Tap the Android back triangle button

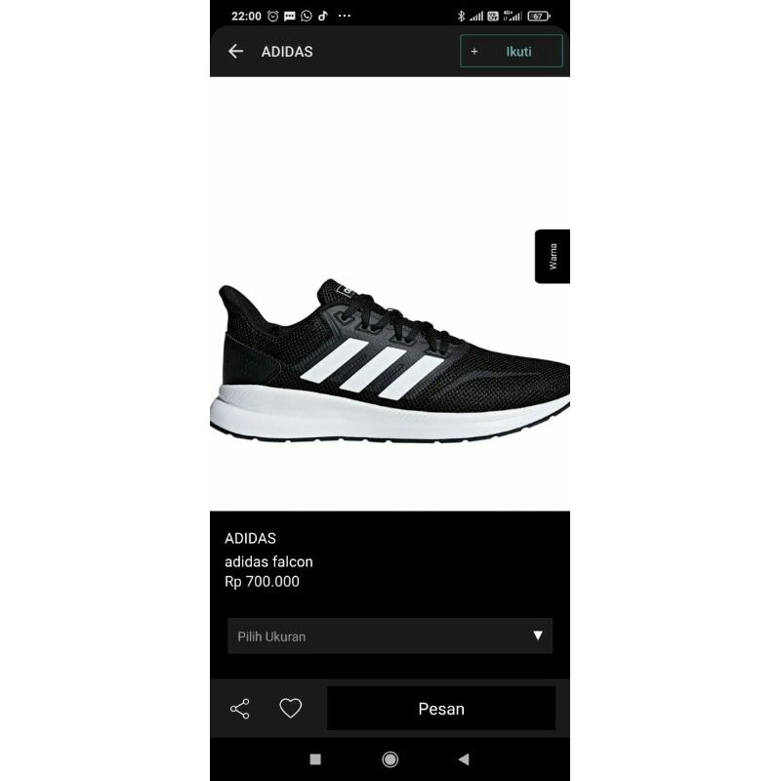pos(464,760)
